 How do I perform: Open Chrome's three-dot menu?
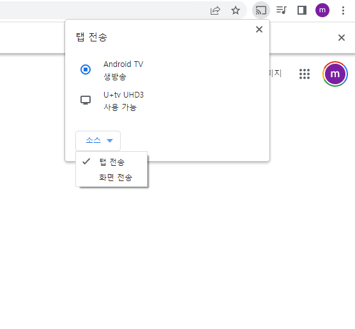343,10
